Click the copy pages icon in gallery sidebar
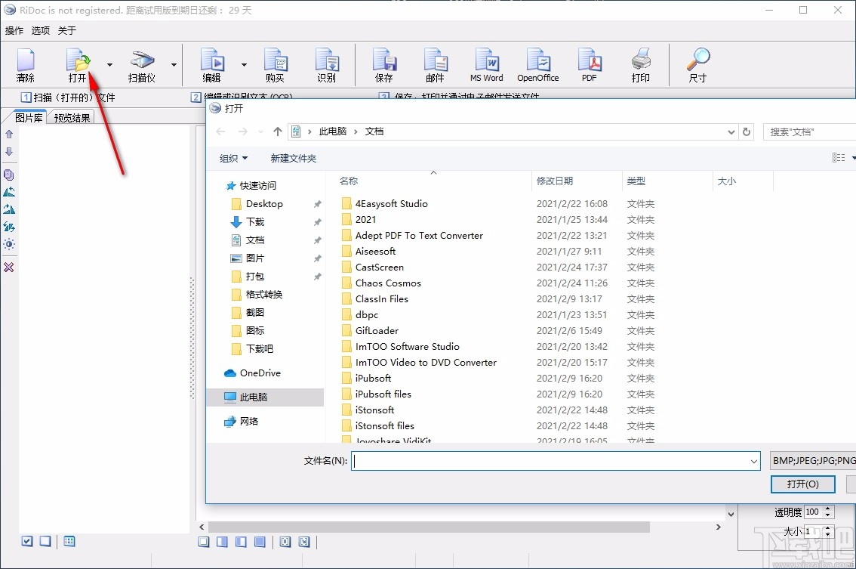856x569 pixels. coord(9,175)
